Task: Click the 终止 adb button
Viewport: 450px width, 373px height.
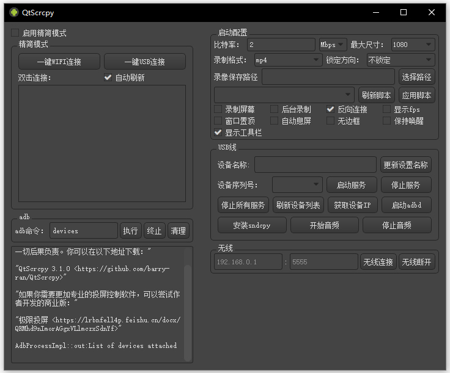Action: click(155, 231)
